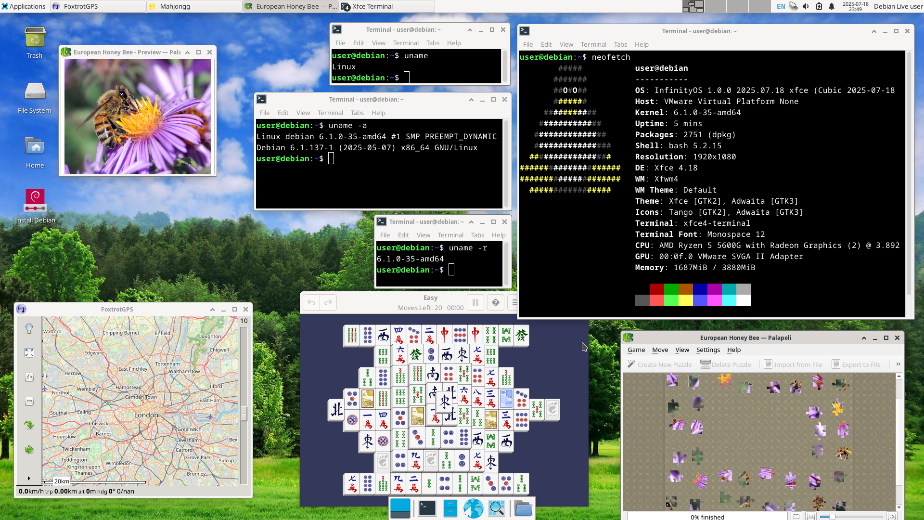Click the Palapeli zoom slider handle
Screen dimensions: 924x520
pyautogui.click(x=832, y=517)
